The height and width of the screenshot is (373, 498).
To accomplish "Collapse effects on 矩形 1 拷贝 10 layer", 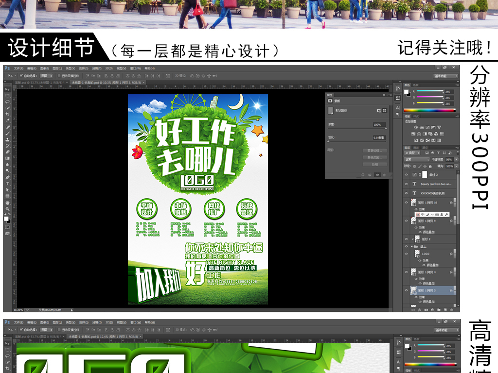I will pyautogui.click(x=455, y=203).
